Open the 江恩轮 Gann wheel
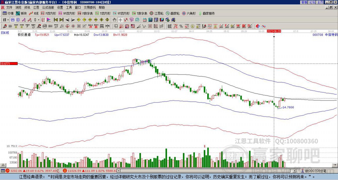 tap(156, 13)
